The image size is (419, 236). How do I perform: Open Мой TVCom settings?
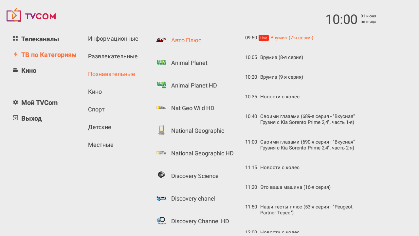click(39, 103)
